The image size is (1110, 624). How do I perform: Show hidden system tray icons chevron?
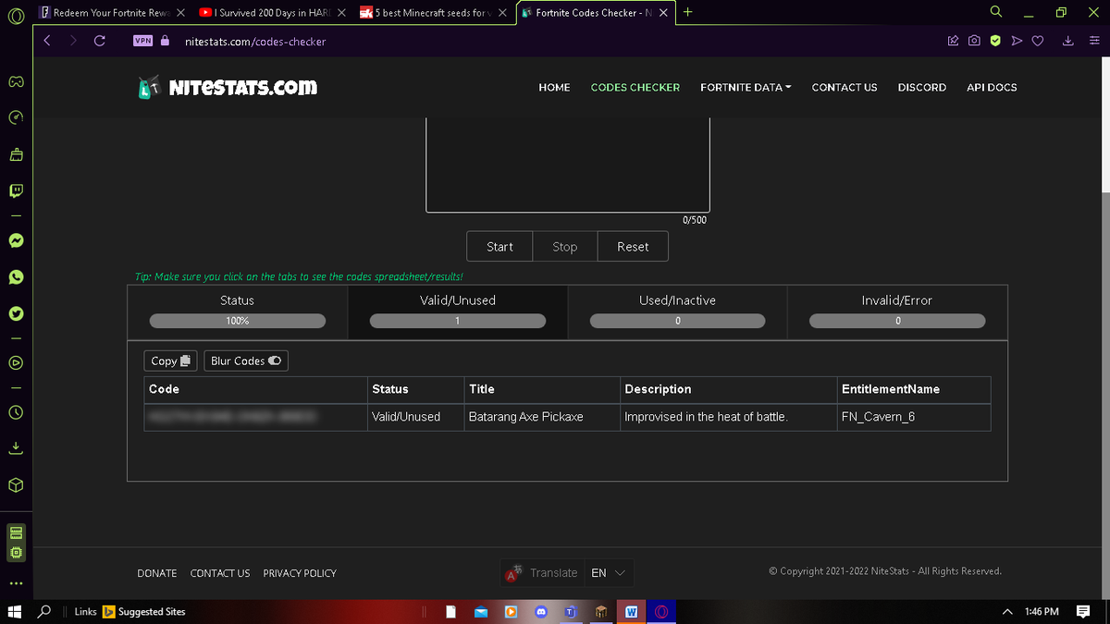point(1007,612)
